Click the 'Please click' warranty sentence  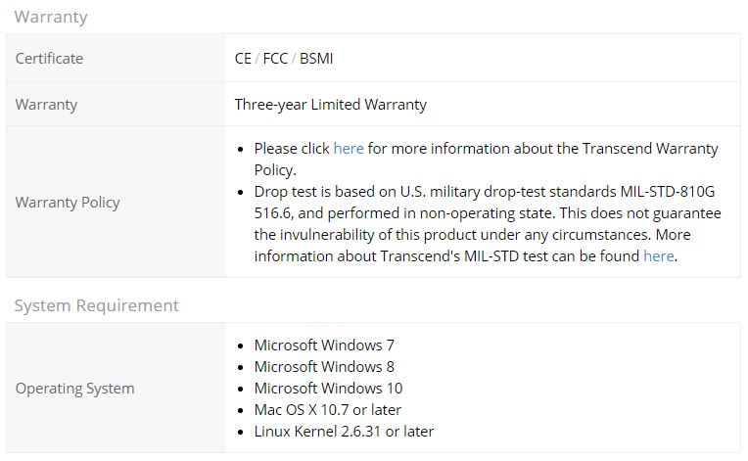click(487, 160)
